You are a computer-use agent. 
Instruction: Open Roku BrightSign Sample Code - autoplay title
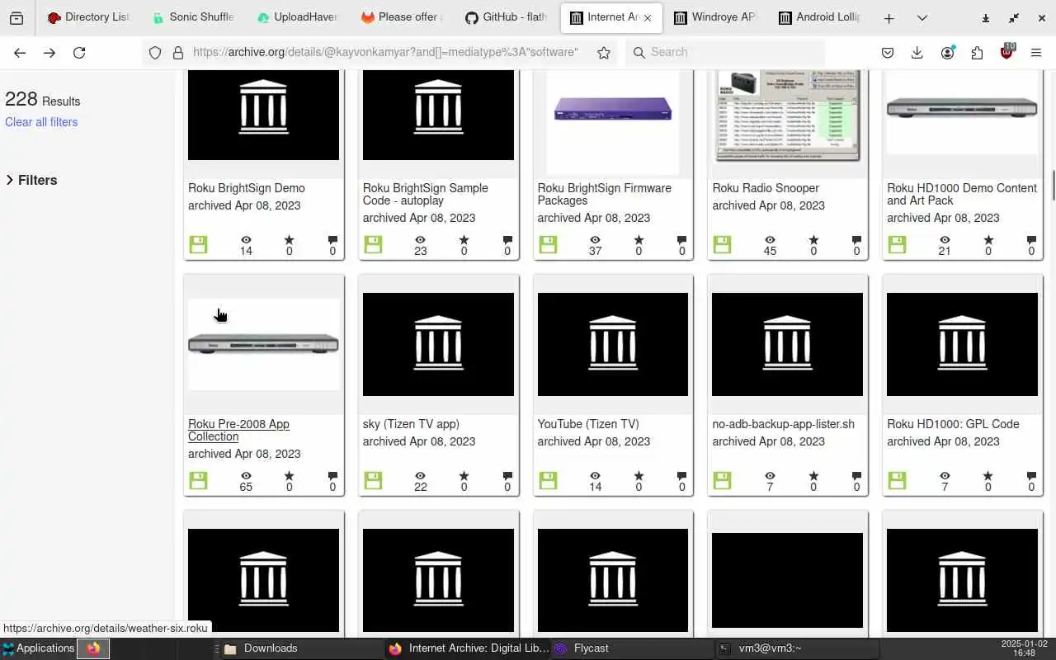coord(426,194)
